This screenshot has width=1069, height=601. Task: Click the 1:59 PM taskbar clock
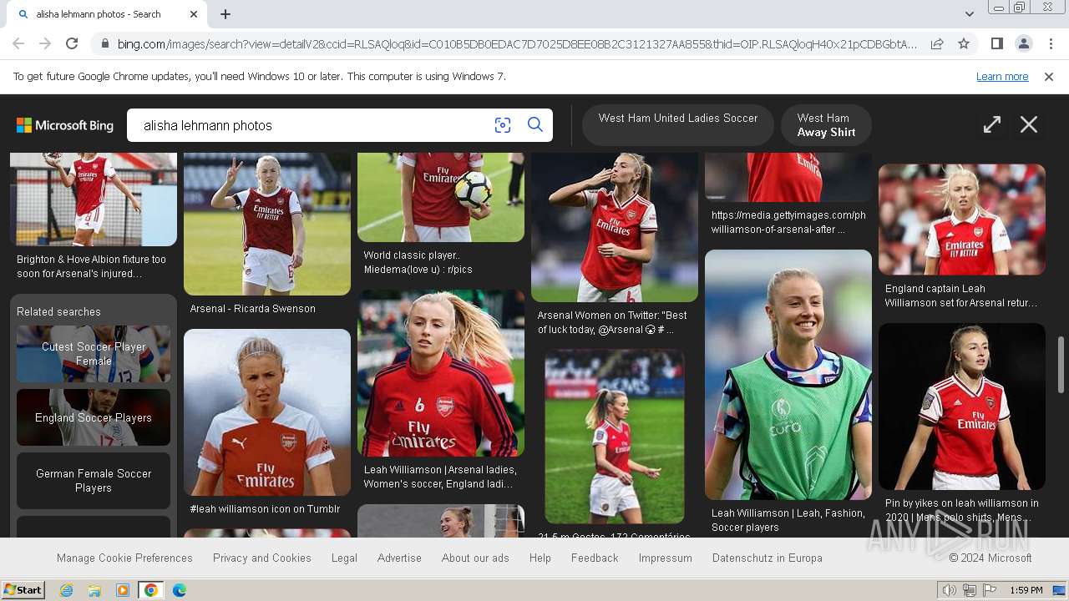pyautogui.click(x=1026, y=590)
